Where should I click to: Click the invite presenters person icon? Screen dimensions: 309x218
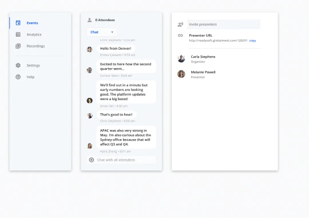180,24
